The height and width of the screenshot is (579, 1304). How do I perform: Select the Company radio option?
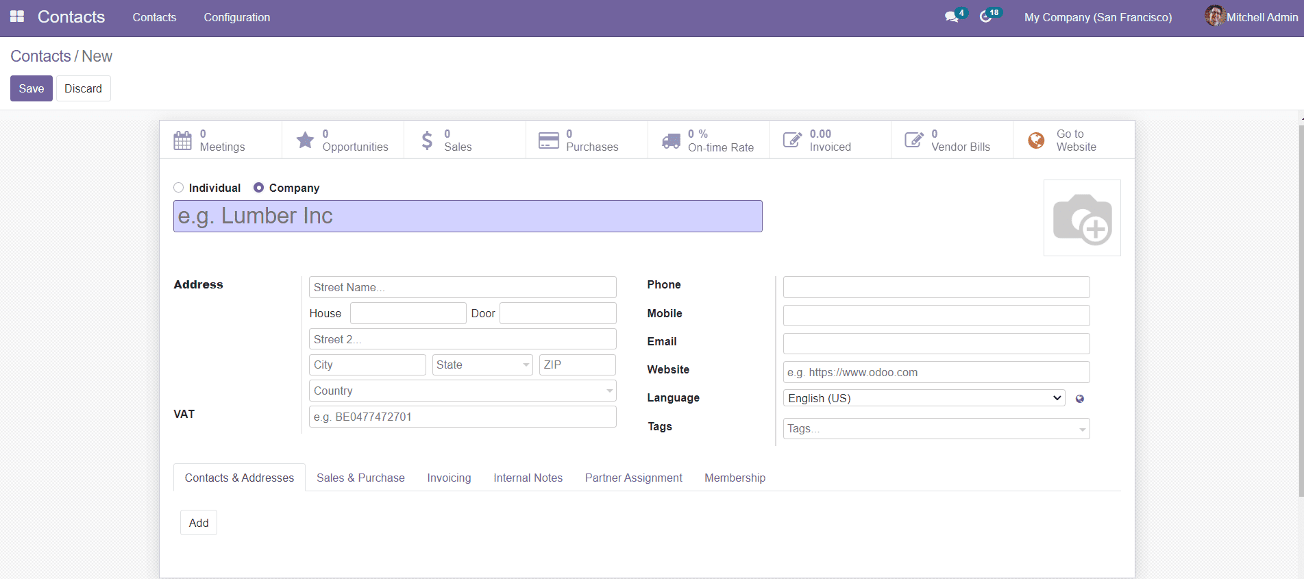click(x=258, y=188)
